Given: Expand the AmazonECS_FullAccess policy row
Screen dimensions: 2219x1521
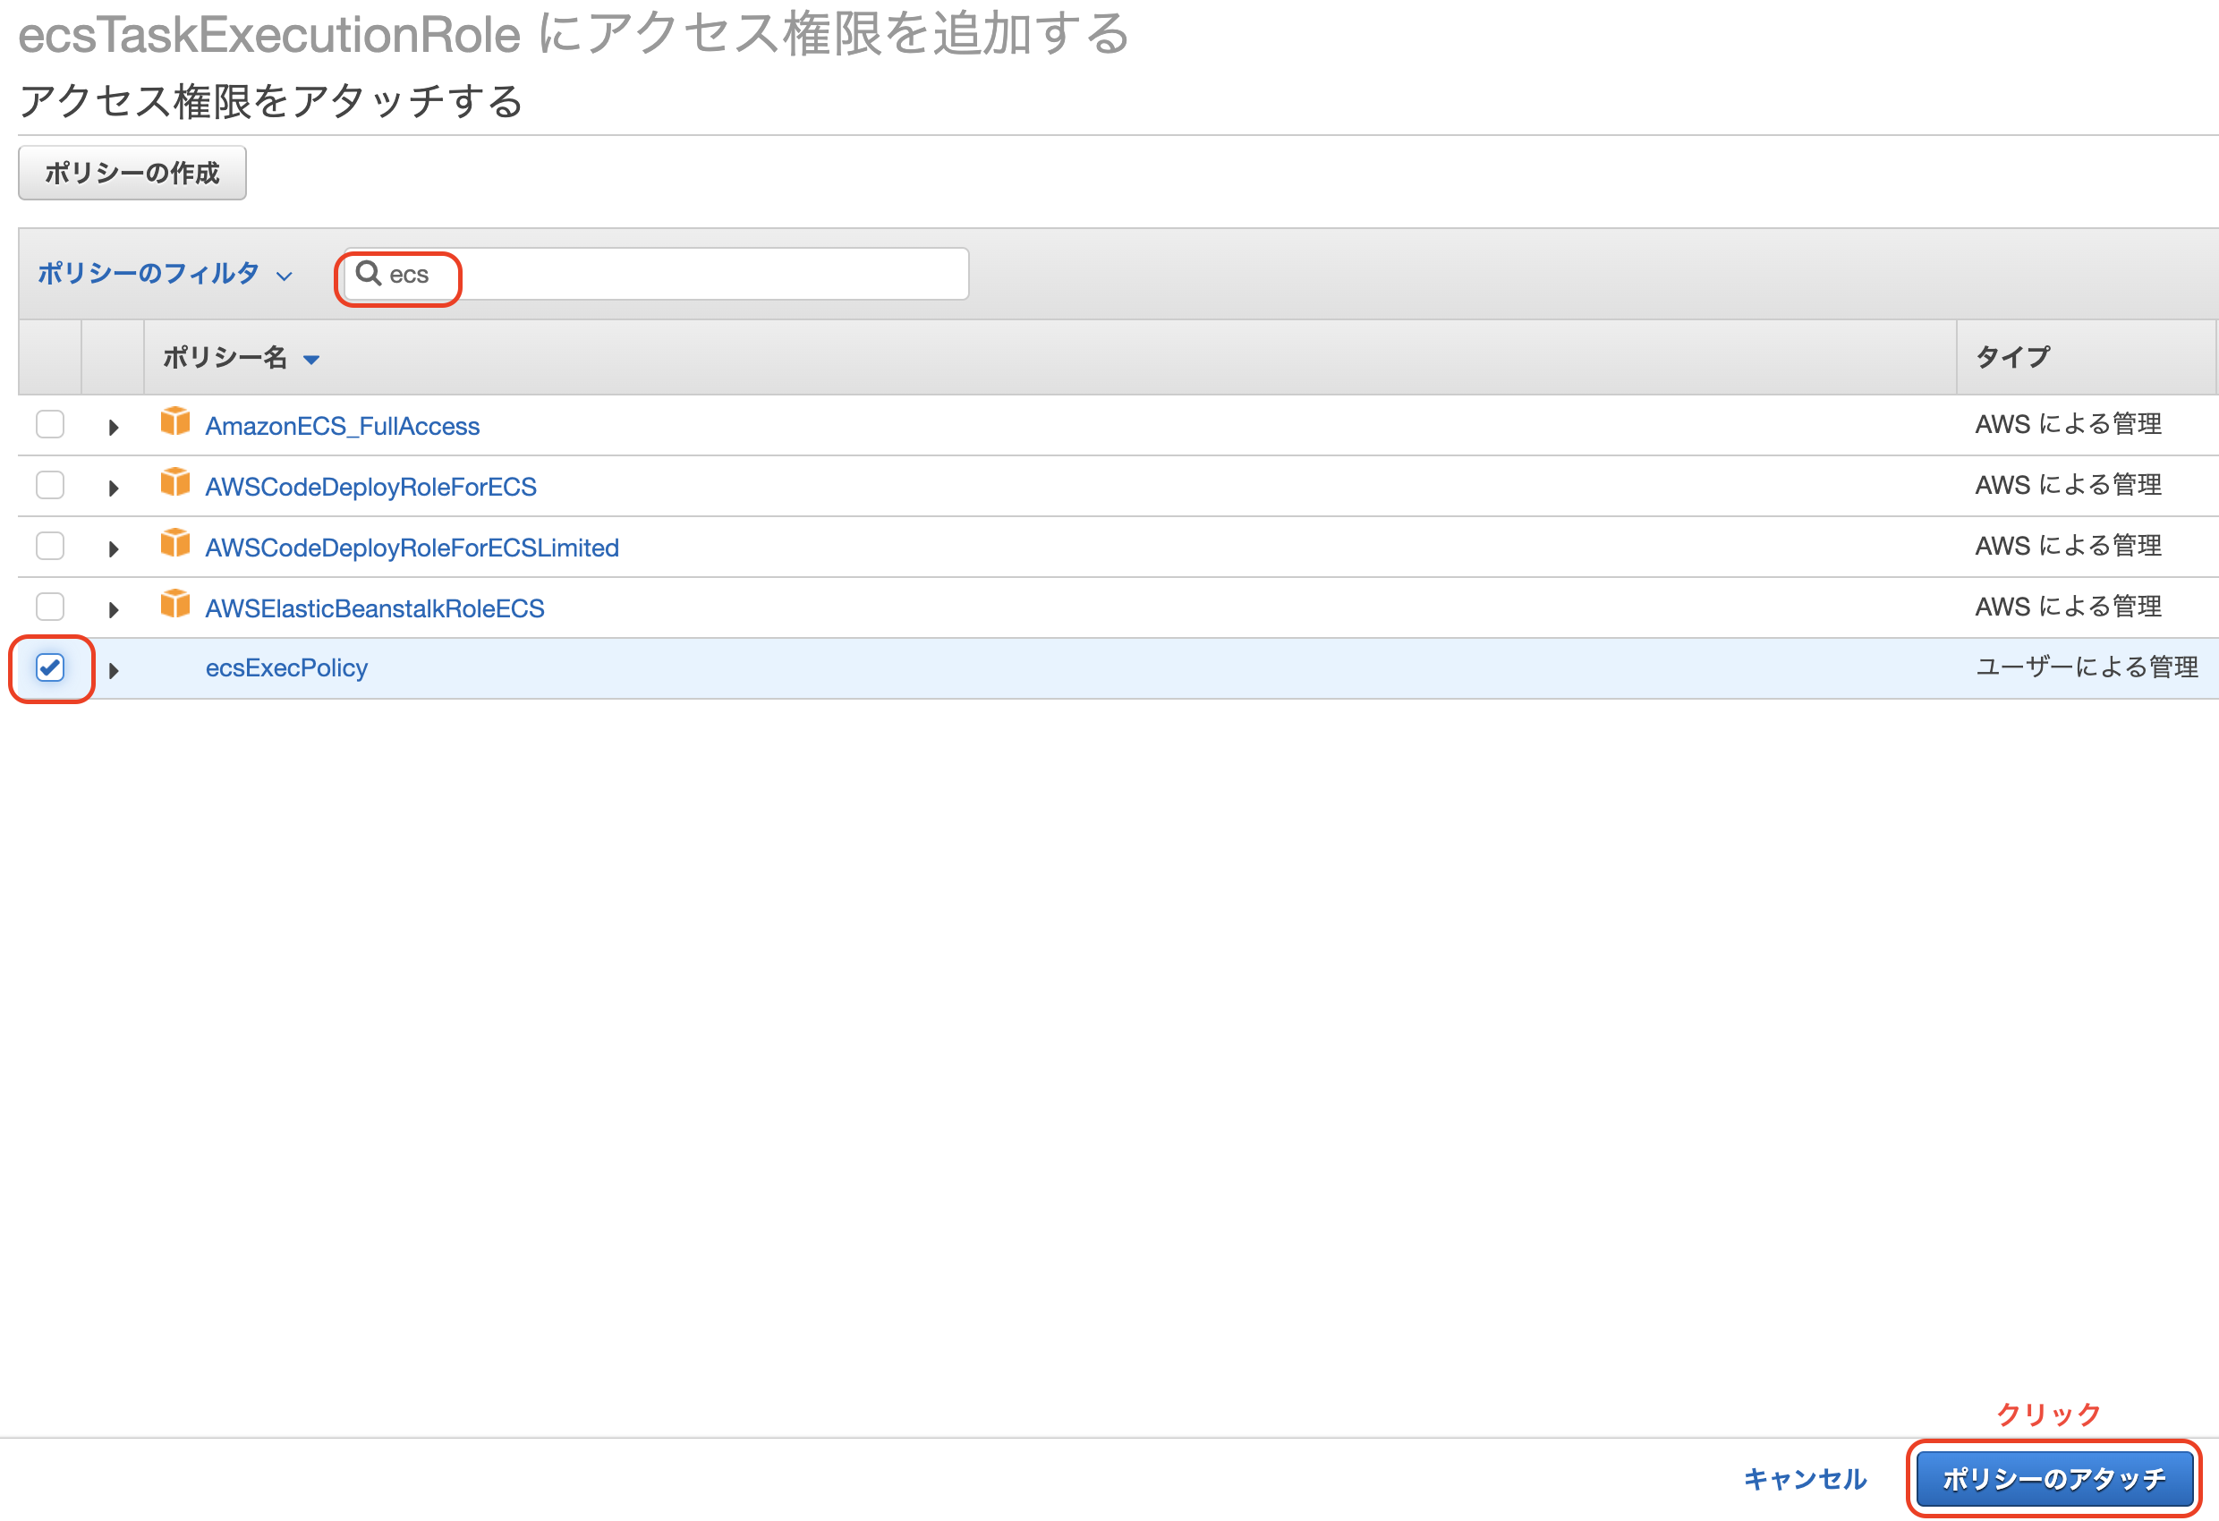Looking at the screenshot, I should [x=114, y=426].
